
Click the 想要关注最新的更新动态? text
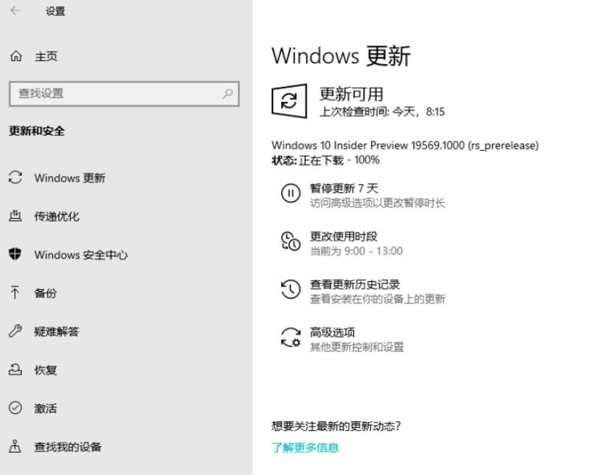click(x=336, y=426)
